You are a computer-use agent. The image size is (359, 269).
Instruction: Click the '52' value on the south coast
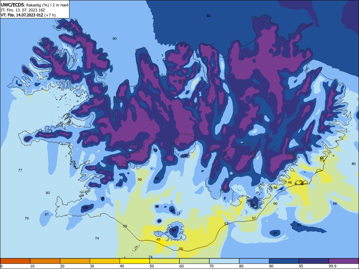point(226,224)
